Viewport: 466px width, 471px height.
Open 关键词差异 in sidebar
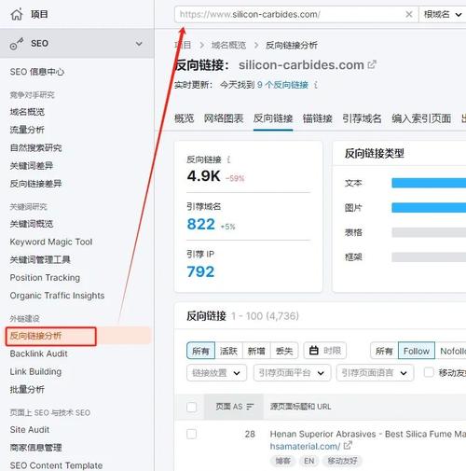point(32,166)
